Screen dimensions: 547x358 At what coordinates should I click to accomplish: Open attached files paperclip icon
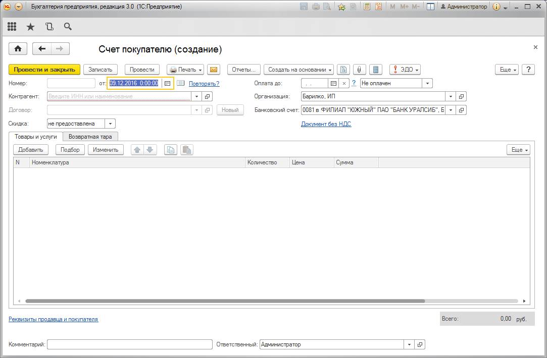(x=359, y=70)
